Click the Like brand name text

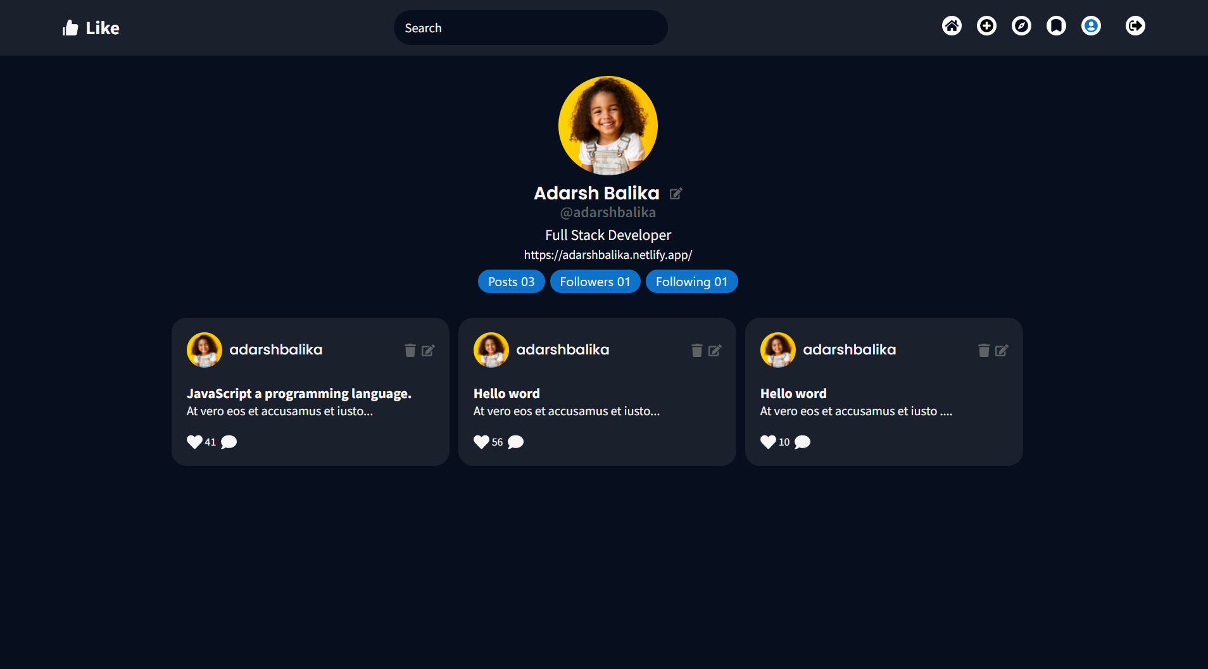tap(103, 28)
